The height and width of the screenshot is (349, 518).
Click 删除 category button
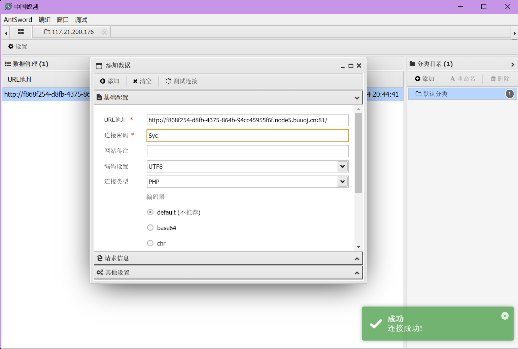click(500, 79)
